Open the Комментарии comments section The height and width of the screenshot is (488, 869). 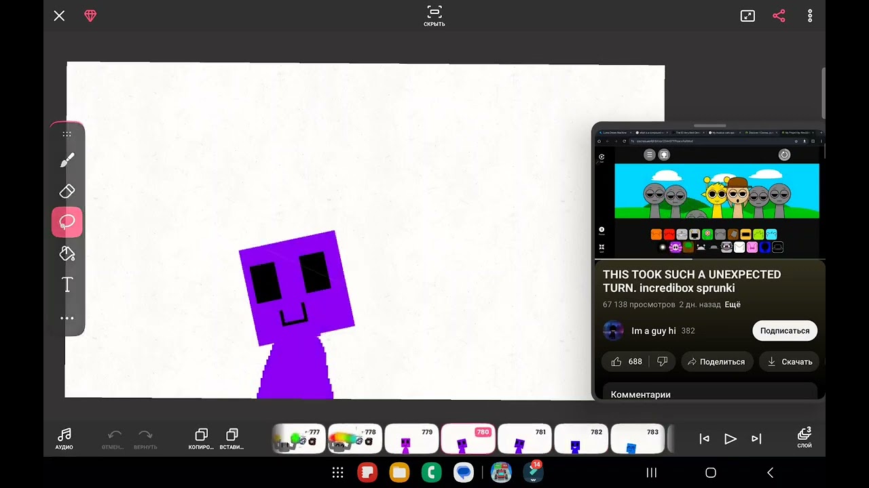[641, 394]
